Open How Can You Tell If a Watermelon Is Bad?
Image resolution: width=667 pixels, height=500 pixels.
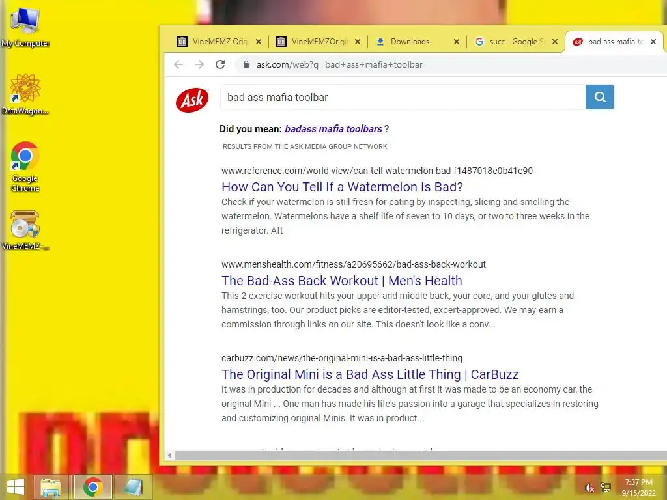click(342, 187)
